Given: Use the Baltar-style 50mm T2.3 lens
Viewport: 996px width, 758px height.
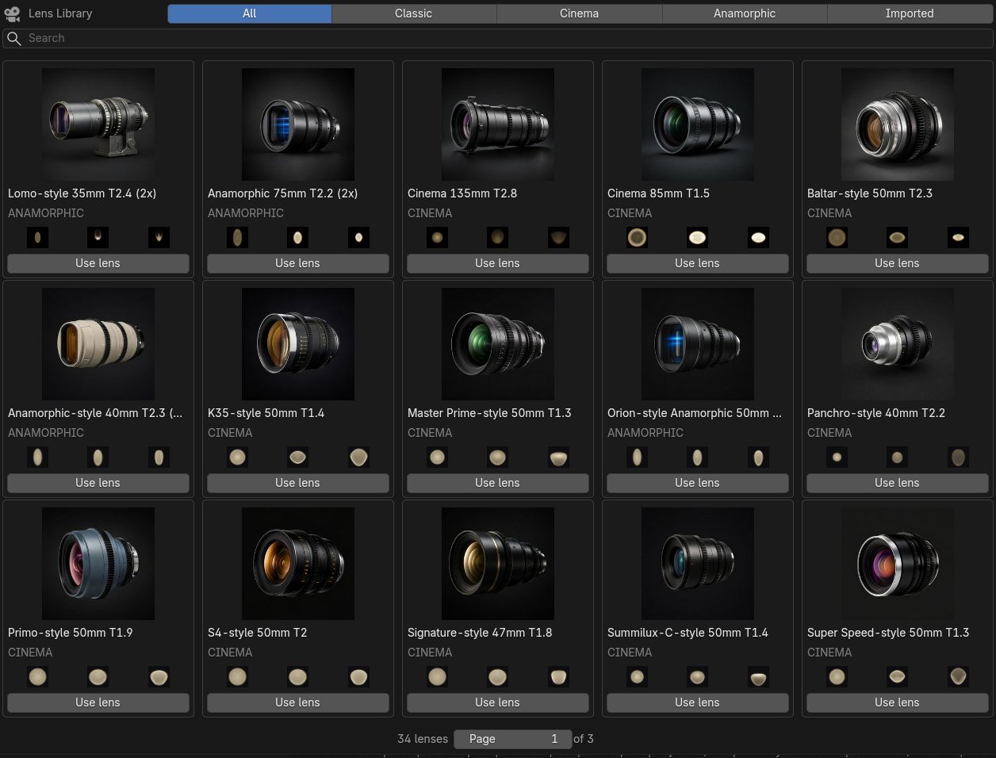Looking at the screenshot, I should (898, 263).
